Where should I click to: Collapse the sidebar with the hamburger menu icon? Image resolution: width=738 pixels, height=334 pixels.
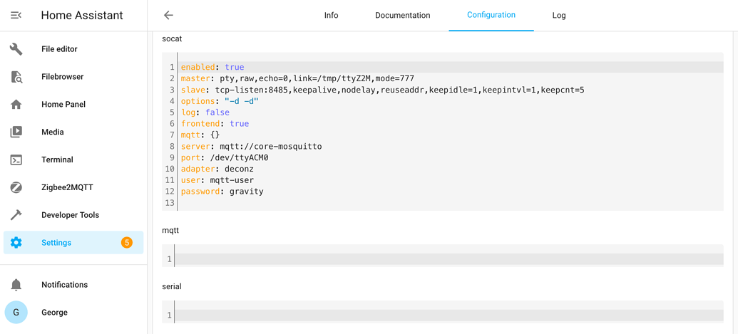point(16,16)
